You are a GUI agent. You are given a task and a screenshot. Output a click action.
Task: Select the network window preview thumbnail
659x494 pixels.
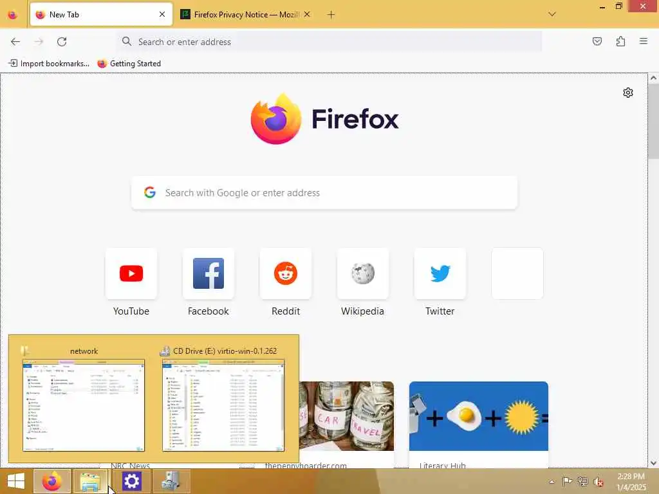pos(84,405)
